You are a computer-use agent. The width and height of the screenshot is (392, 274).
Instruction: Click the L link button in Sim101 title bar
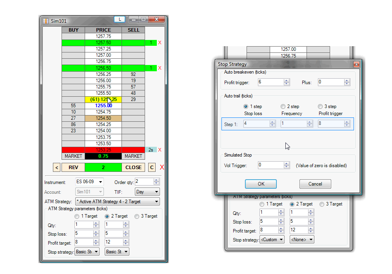pyautogui.click(x=120, y=19)
